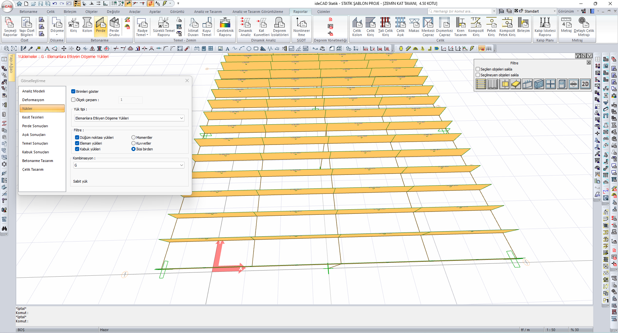Click the command search field
The height and width of the screenshot is (333, 618).
460,11
